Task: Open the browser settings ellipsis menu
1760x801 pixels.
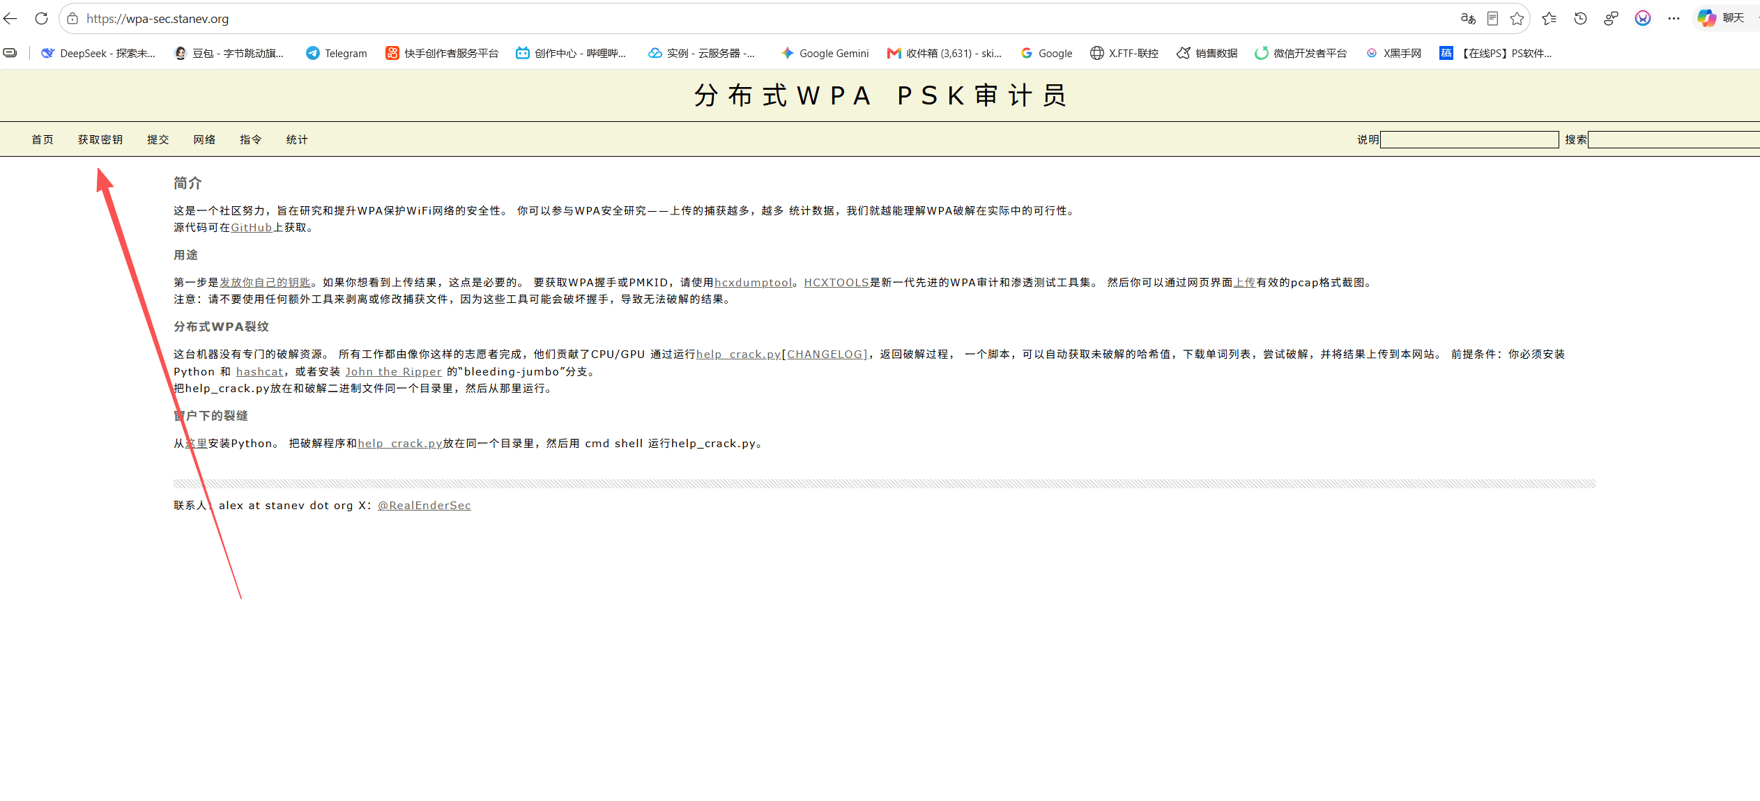Action: [1674, 19]
